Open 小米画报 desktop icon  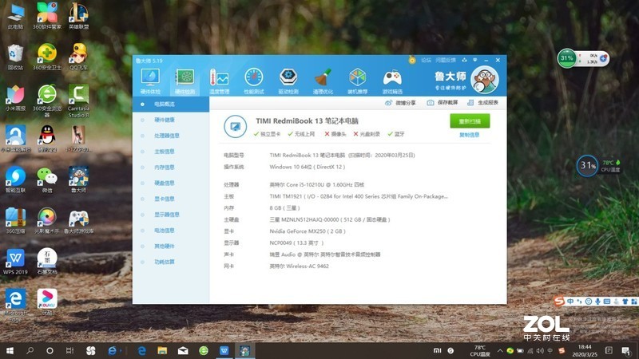click(15, 98)
